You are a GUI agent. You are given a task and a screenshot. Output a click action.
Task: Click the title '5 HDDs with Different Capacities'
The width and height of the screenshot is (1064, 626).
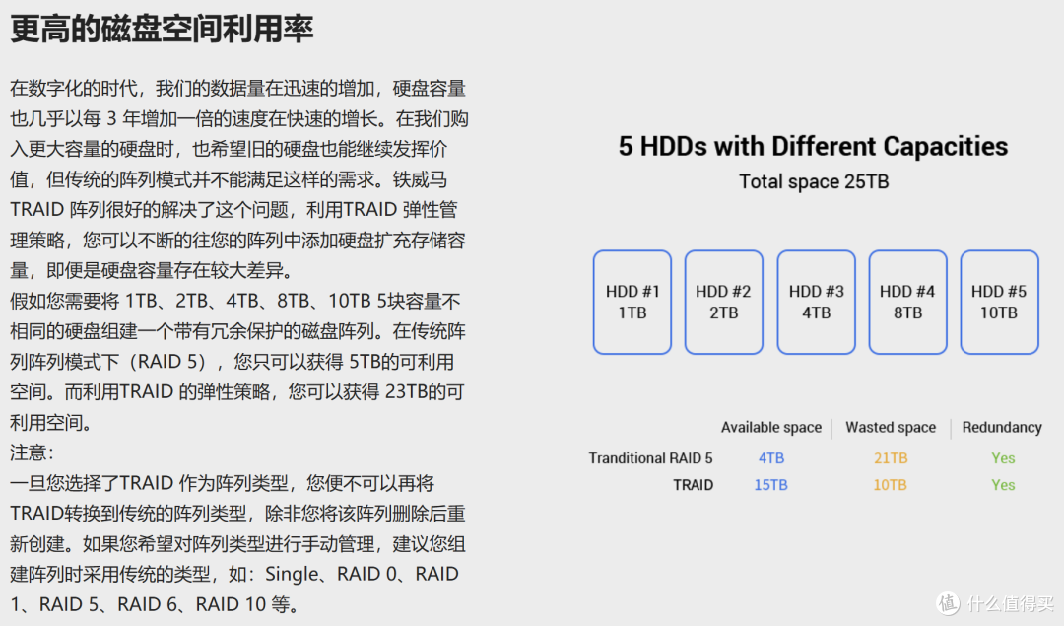(813, 146)
